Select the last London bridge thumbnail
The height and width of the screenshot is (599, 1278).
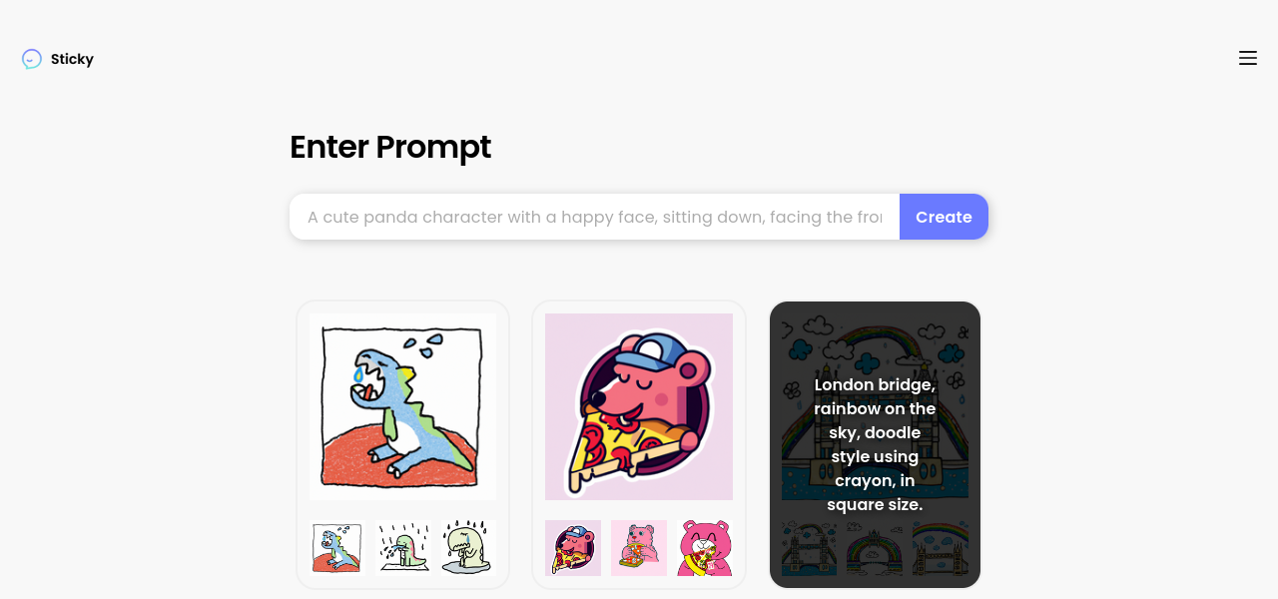tap(941, 548)
